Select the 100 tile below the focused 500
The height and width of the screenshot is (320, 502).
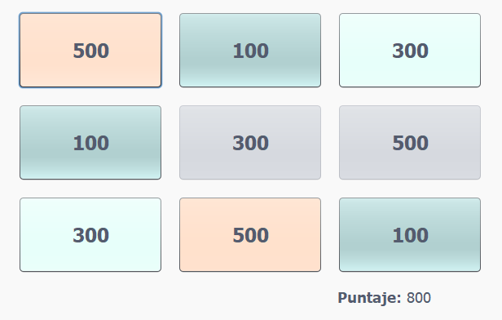pos(90,142)
